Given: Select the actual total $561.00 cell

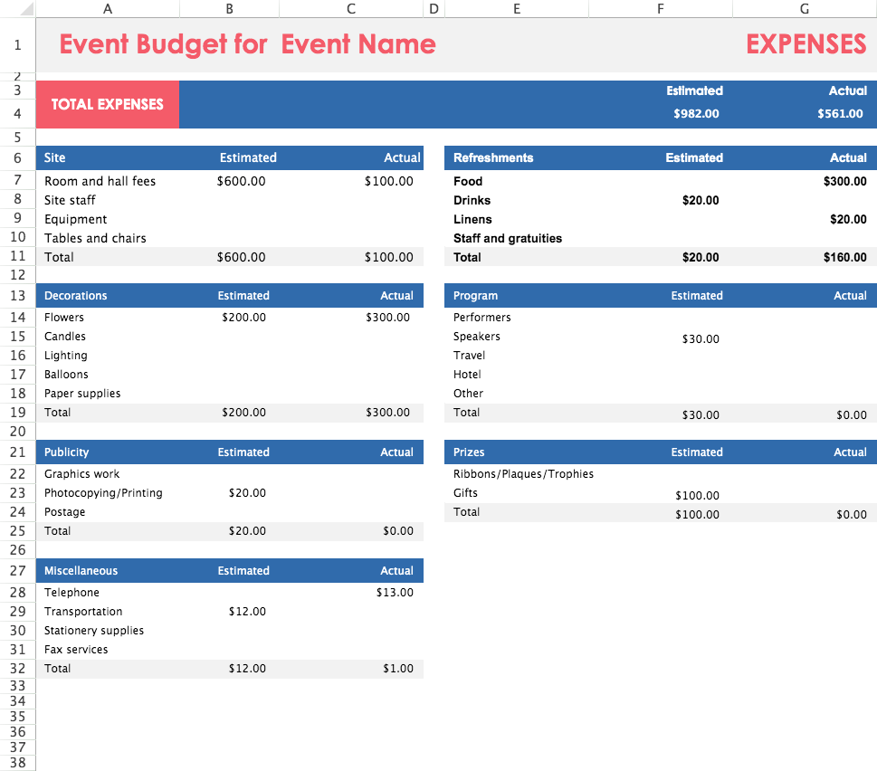Looking at the screenshot, I should click(840, 113).
